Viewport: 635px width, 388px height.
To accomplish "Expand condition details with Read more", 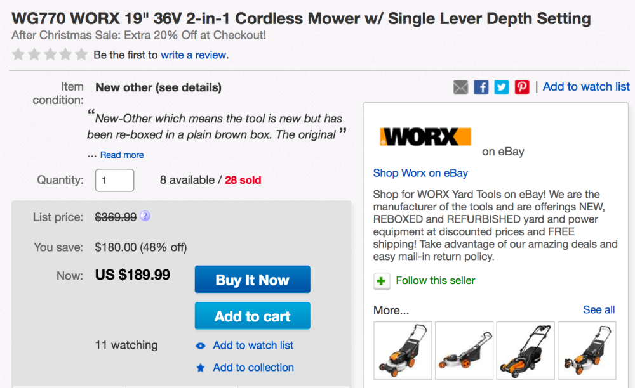I will 122,155.
